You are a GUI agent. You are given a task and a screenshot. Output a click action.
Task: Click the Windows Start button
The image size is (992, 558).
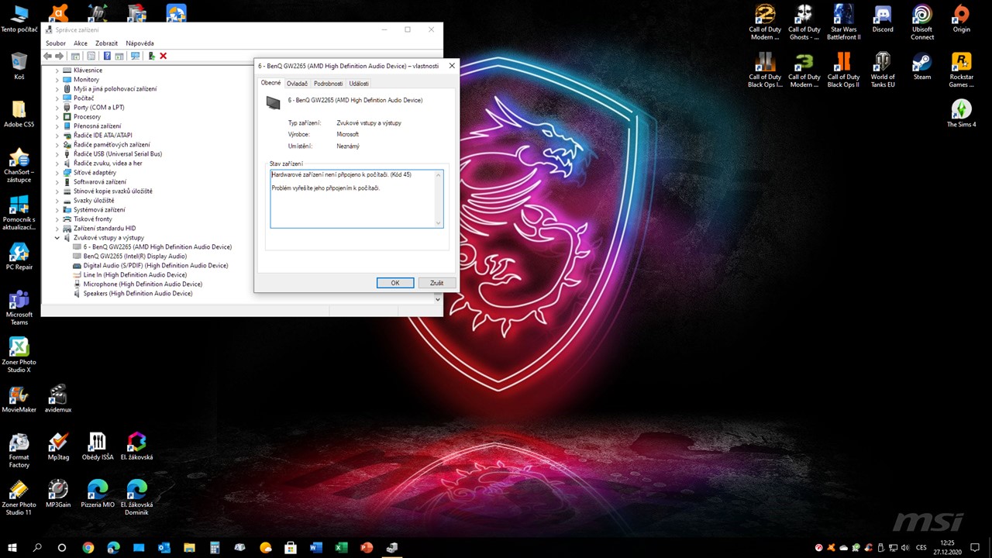tap(12, 548)
